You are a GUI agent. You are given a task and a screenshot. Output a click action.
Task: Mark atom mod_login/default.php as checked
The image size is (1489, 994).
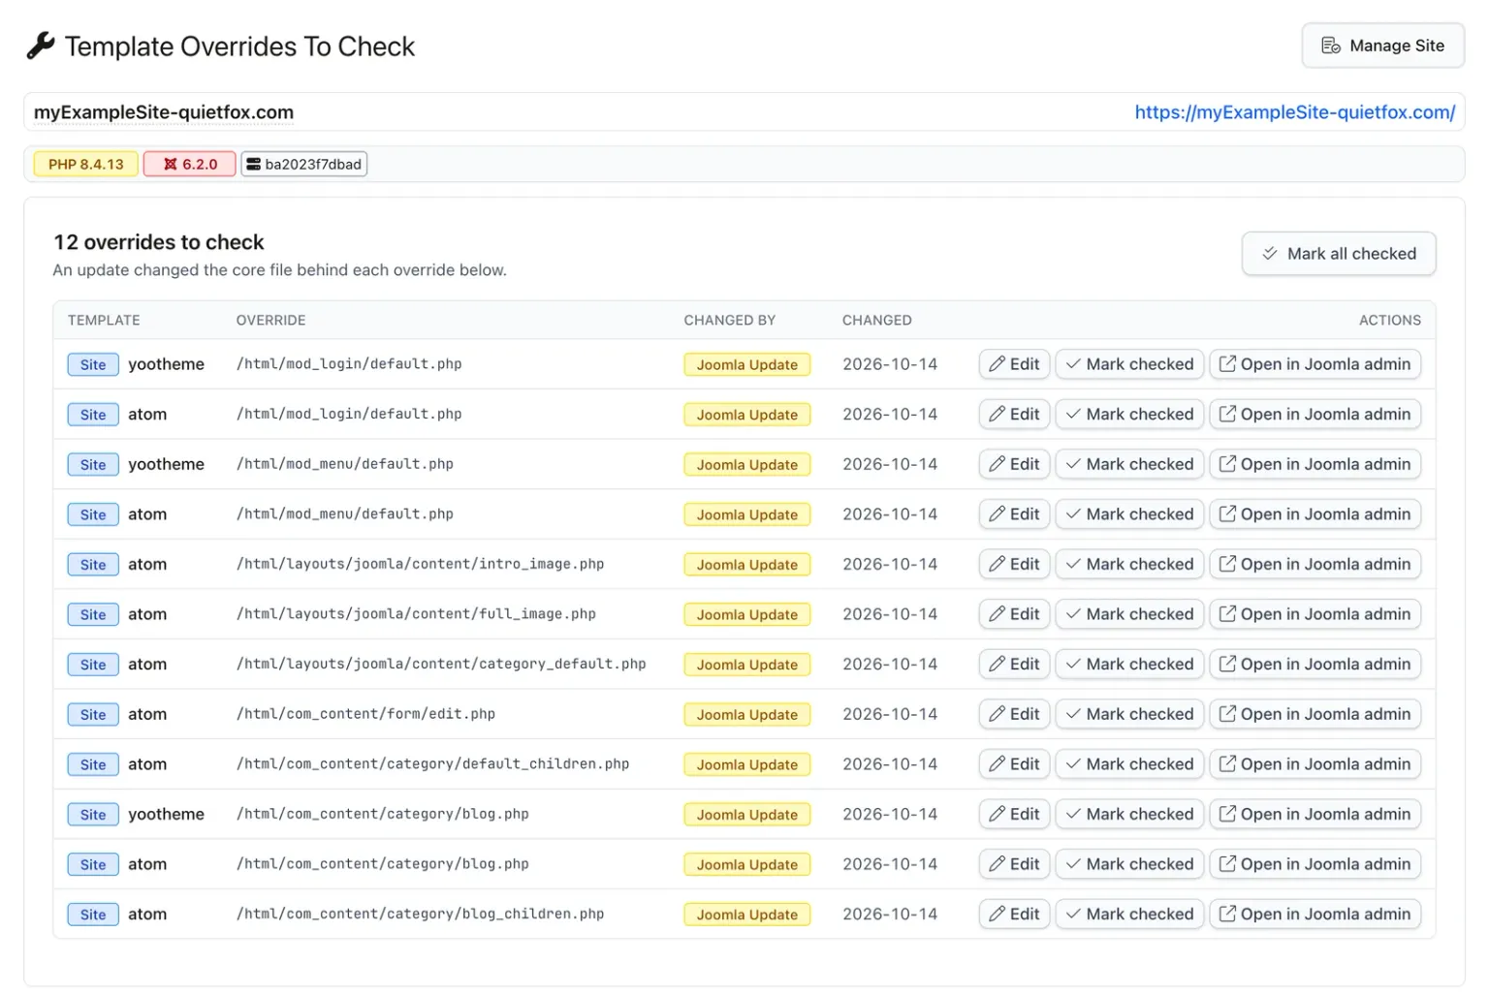[x=1129, y=415]
